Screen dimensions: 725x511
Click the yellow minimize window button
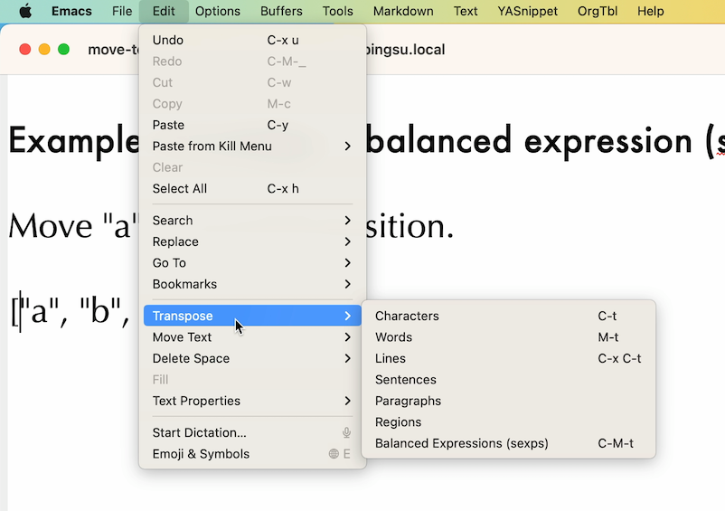(44, 49)
